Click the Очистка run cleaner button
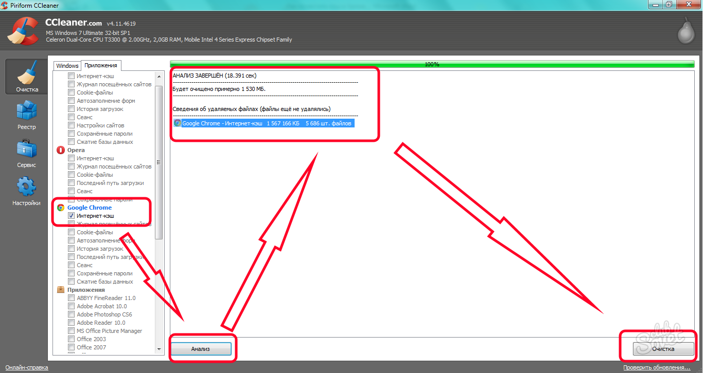 663,349
